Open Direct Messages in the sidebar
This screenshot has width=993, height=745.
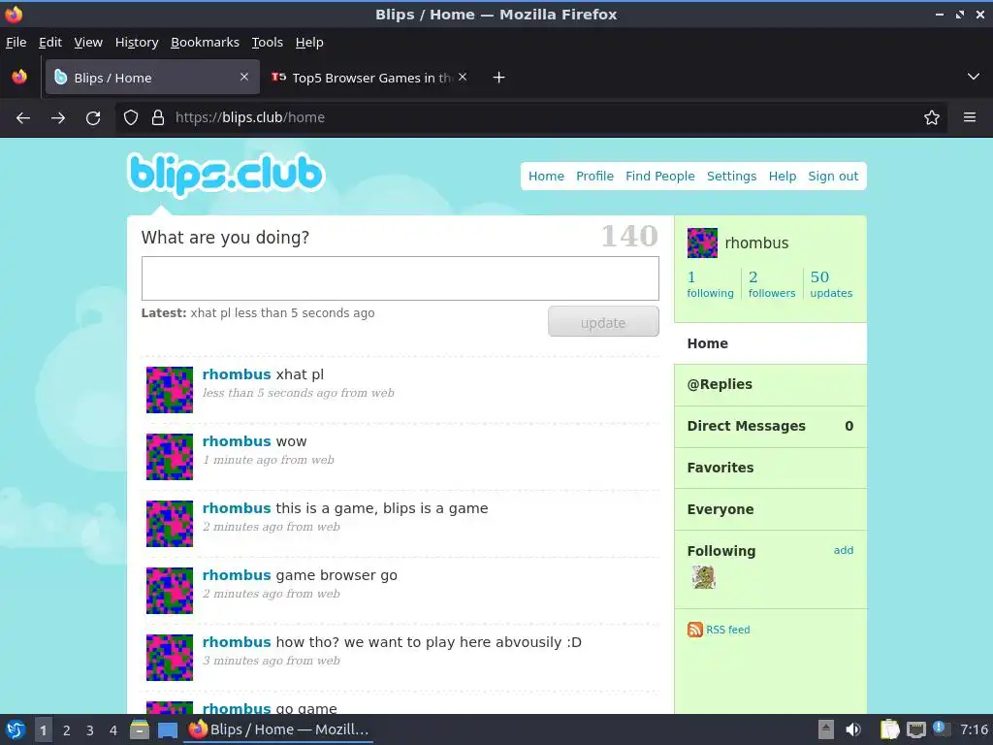click(770, 427)
